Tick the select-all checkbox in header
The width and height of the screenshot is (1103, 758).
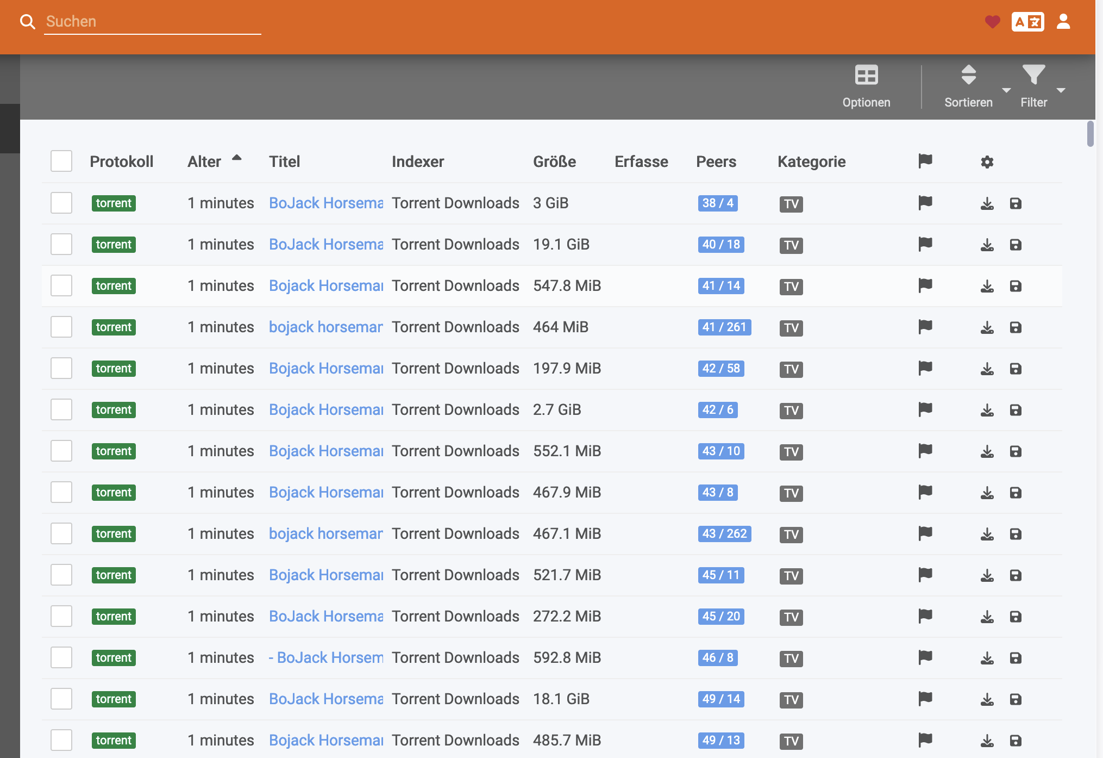pos(61,161)
